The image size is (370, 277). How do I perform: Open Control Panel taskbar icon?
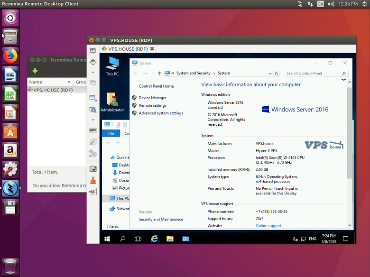tap(185, 239)
